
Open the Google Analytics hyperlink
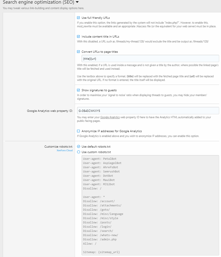pyautogui.click(x=110, y=117)
